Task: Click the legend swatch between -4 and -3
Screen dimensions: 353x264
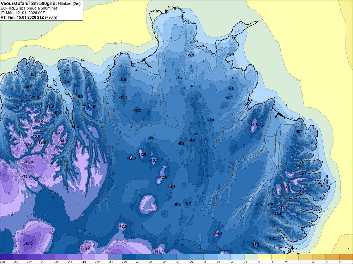Action: 210,257
